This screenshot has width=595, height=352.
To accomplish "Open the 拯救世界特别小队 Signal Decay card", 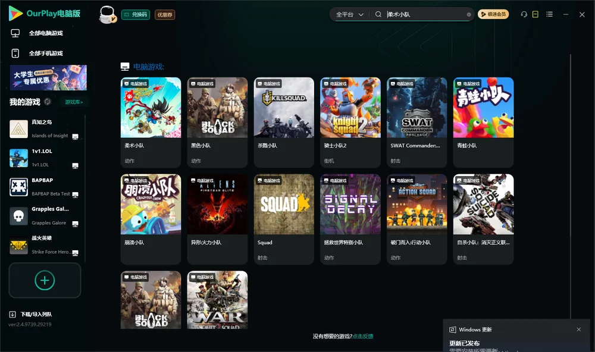I will click(x=350, y=219).
